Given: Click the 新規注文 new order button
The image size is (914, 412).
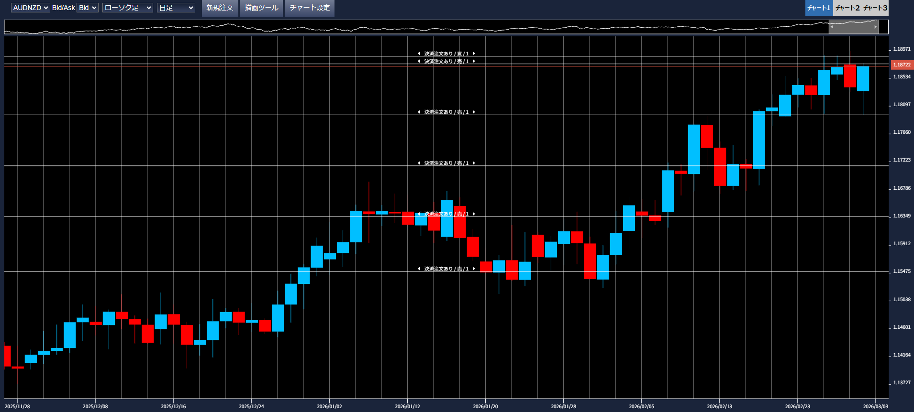Looking at the screenshot, I should (220, 8).
